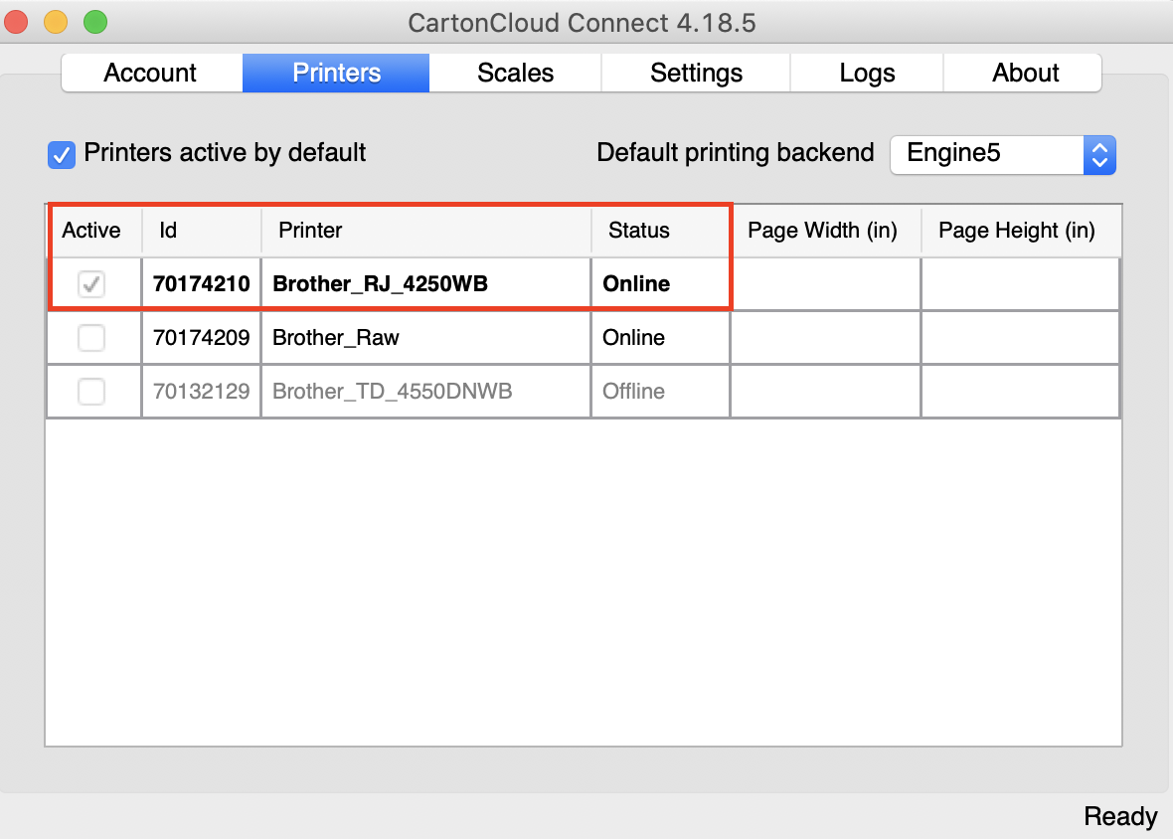Open the Scales tab
Image resolution: width=1173 pixels, height=839 pixels.
pos(514,72)
